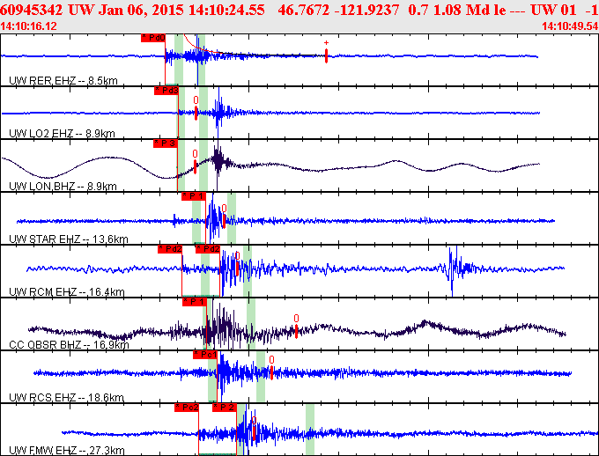Click the red 0 marker on LO2 trace
599x456 pixels.
point(196,108)
